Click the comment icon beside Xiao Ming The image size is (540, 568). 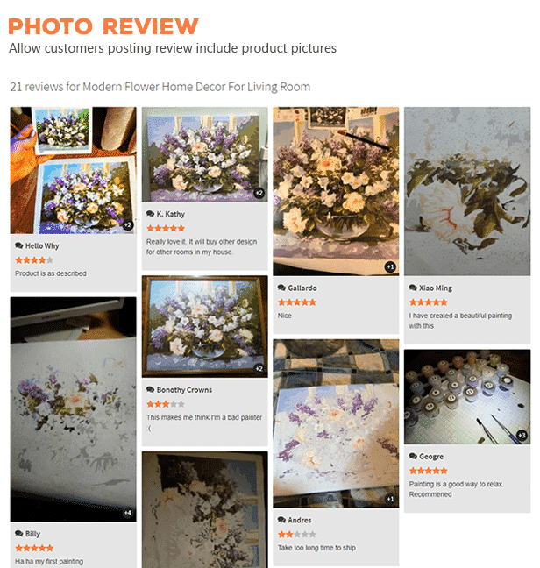tap(413, 288)
